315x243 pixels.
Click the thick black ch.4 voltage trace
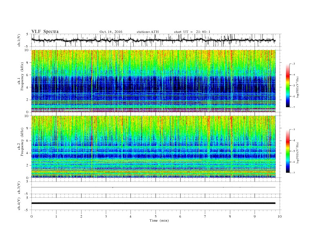click(x=153, y=203)
